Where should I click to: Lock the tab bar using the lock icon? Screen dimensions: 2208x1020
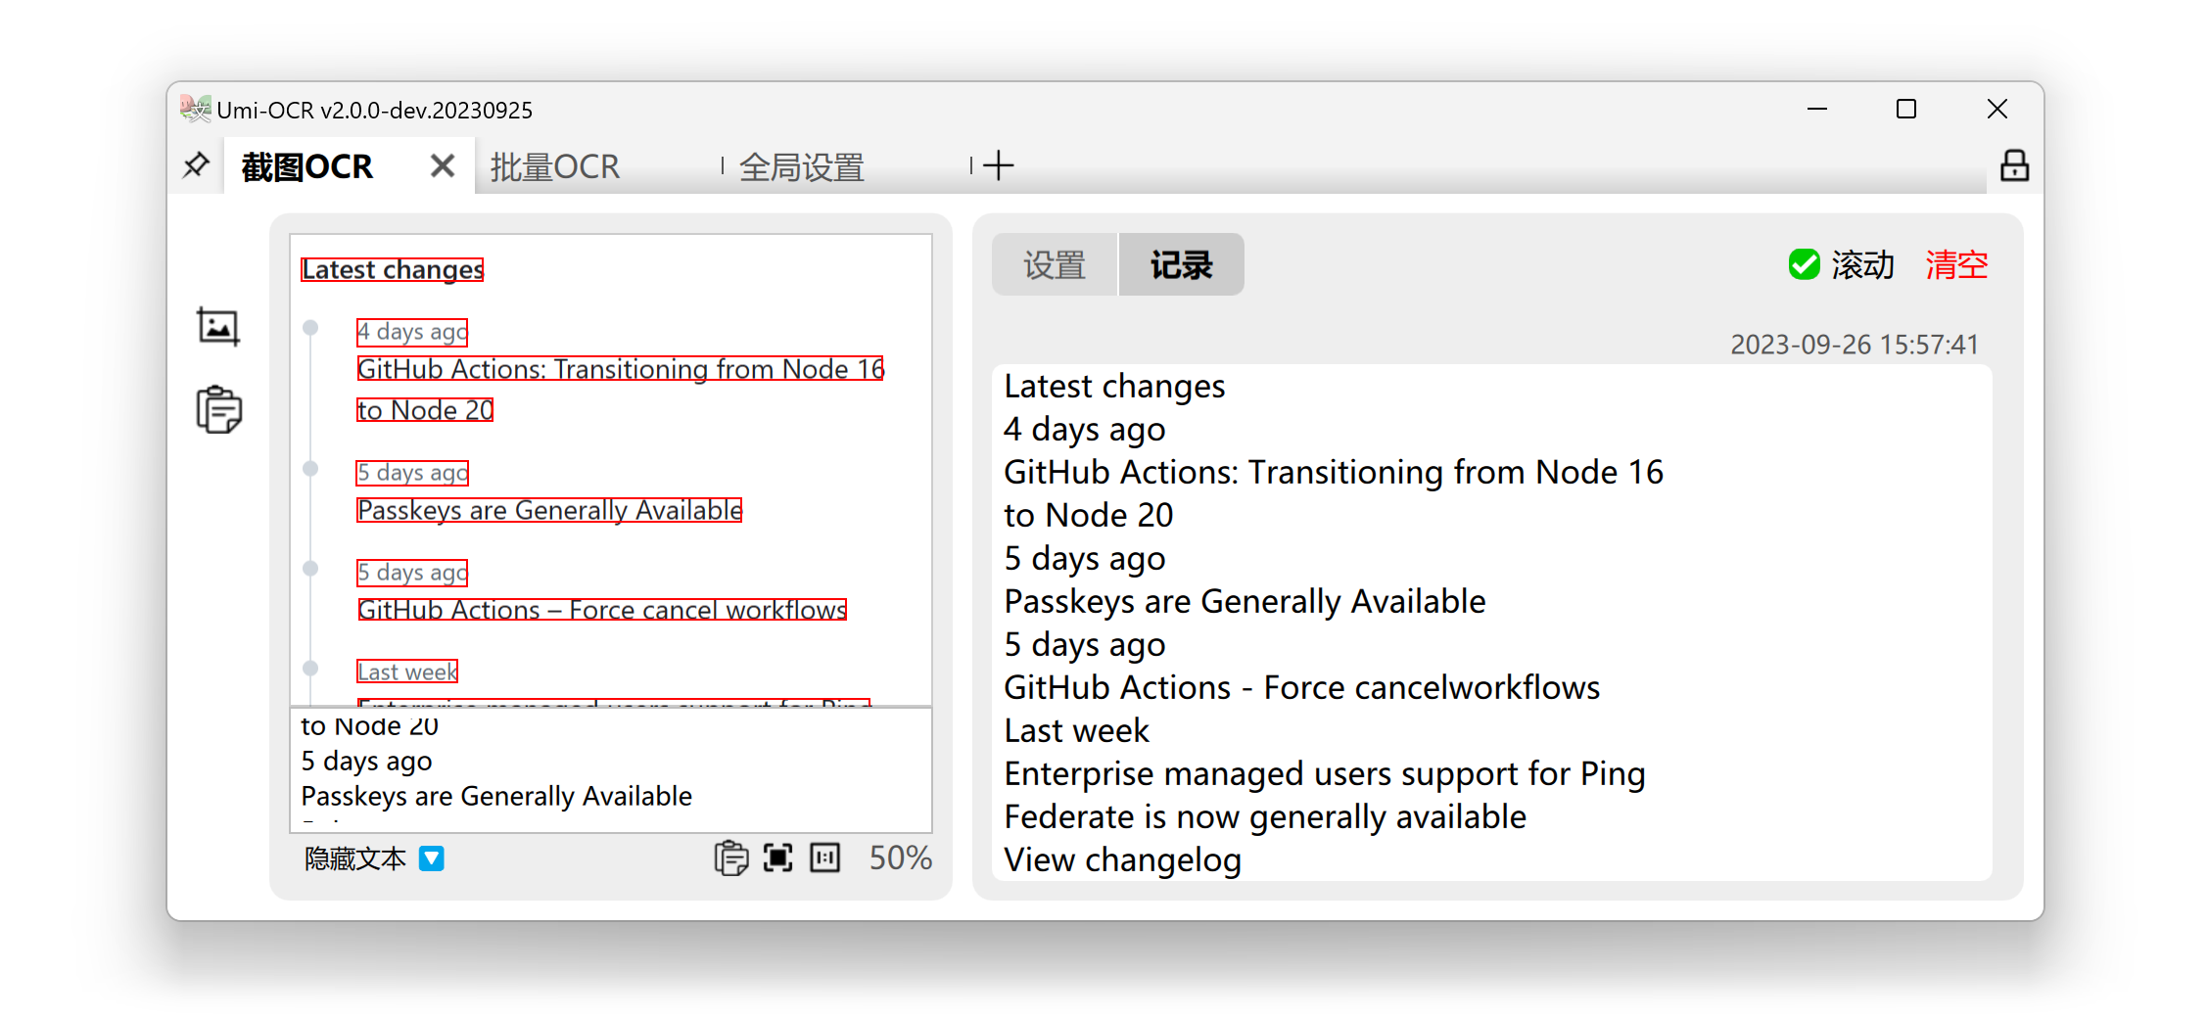pyautogui.click(x=2014, y=166)
